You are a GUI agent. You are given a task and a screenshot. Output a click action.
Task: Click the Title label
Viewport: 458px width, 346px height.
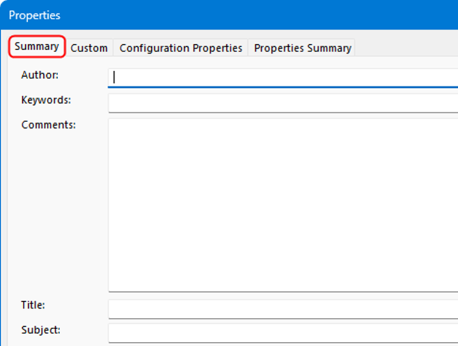click(x=33, y=305)
